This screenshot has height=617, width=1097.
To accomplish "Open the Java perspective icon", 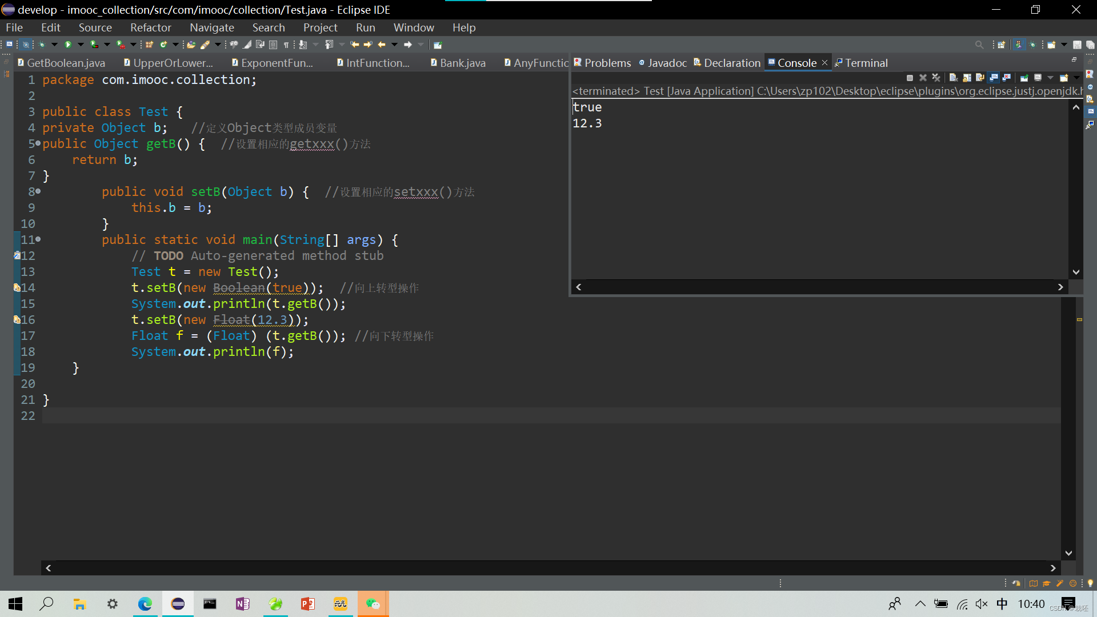I will (x=1019, y=45).
